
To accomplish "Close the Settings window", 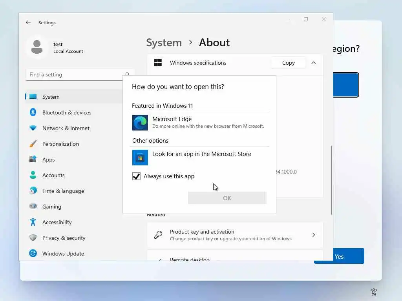I will click(324, 19).
